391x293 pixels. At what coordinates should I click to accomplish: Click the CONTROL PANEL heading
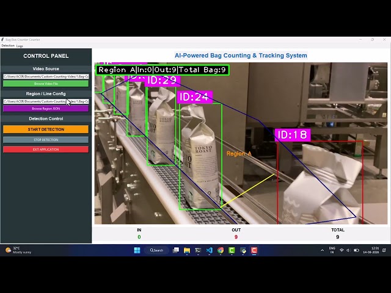(x=46, y=56)
